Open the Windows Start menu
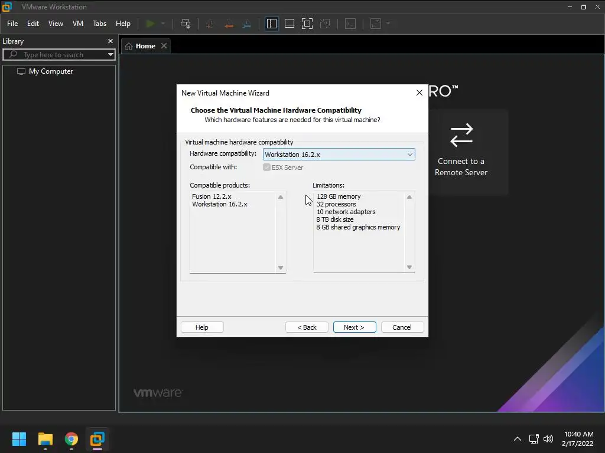 (19, 439)
